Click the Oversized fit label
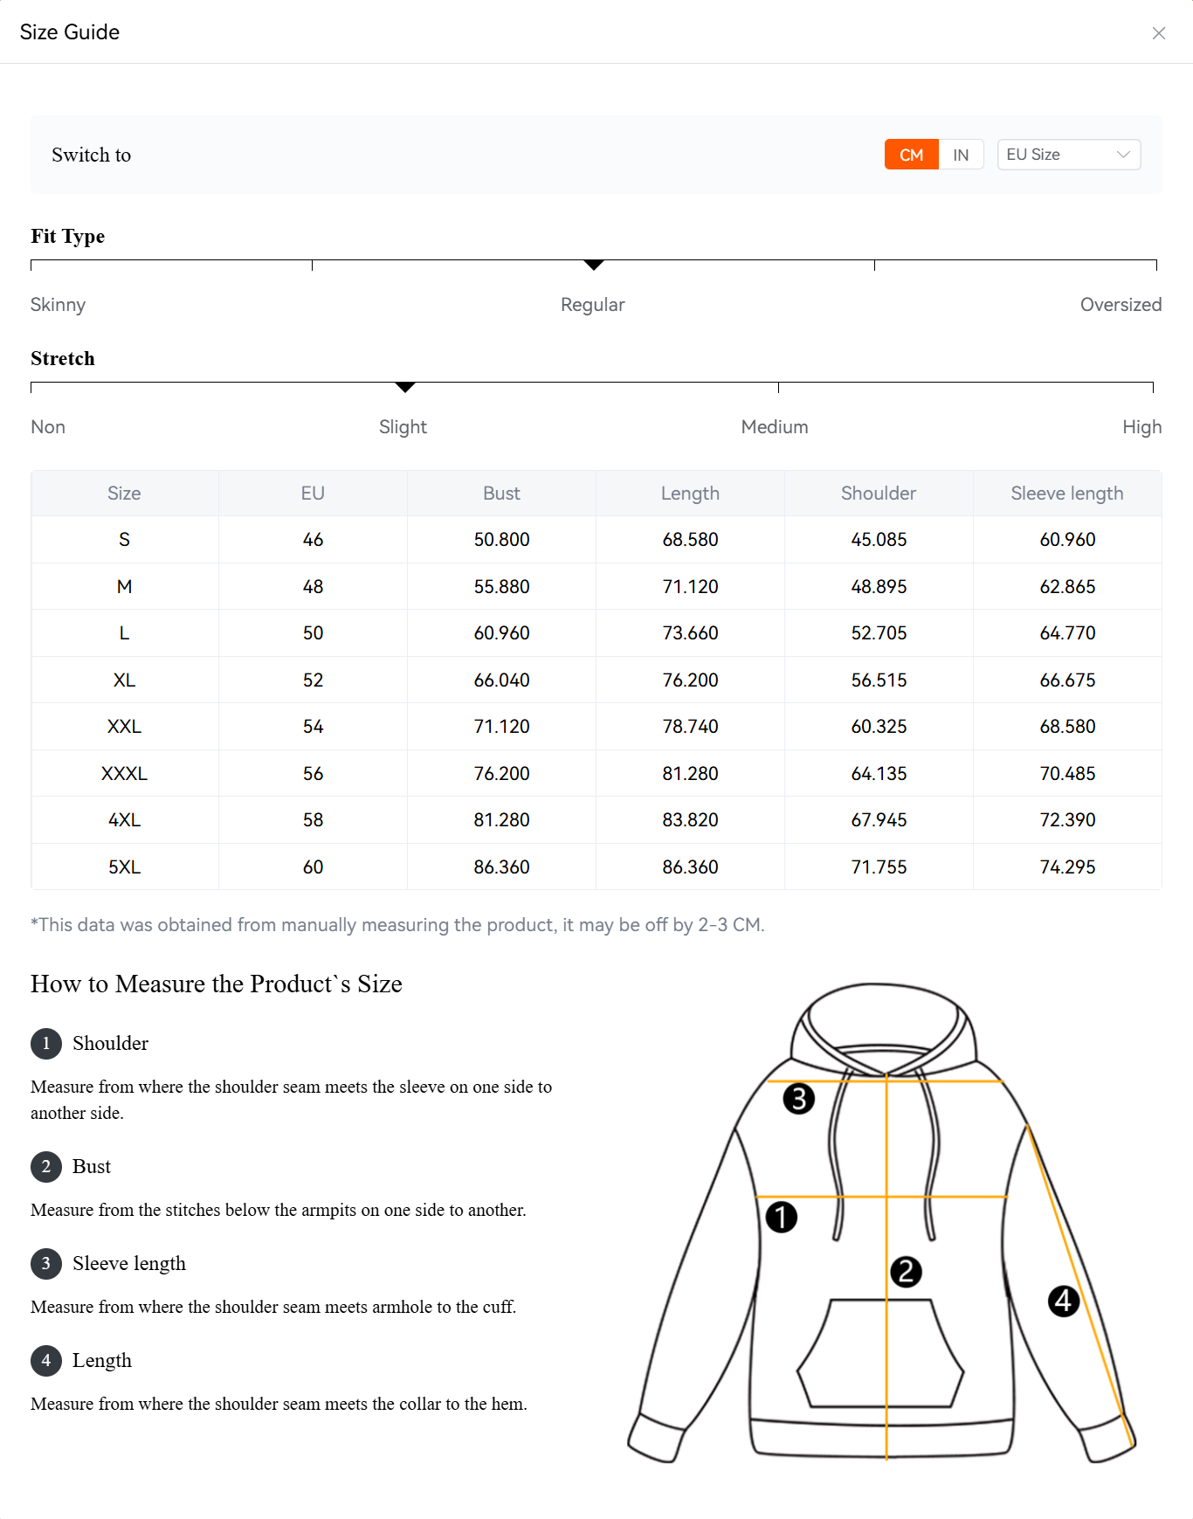Image resolution: width=1193 pixels, height=1519 pixels. point(1121,305)
